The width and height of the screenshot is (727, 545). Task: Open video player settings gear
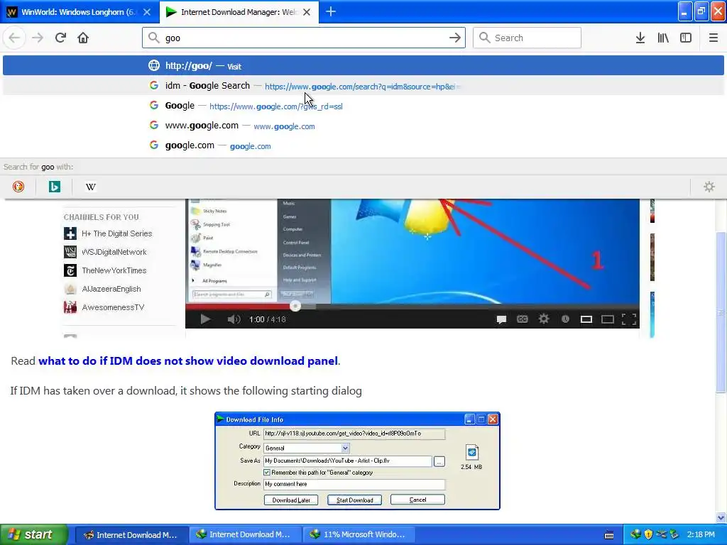coord(544,319)
